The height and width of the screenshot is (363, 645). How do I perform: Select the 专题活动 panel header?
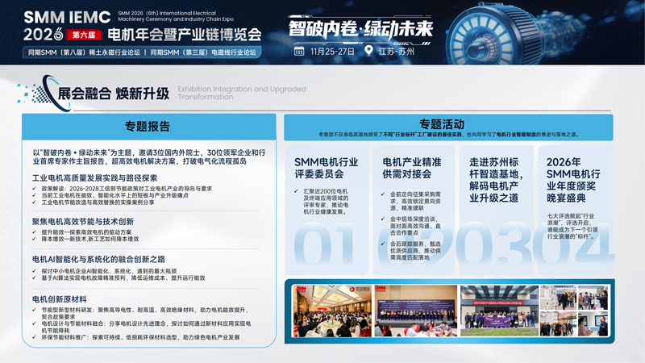pyautogui.click(x=448, y=127)
